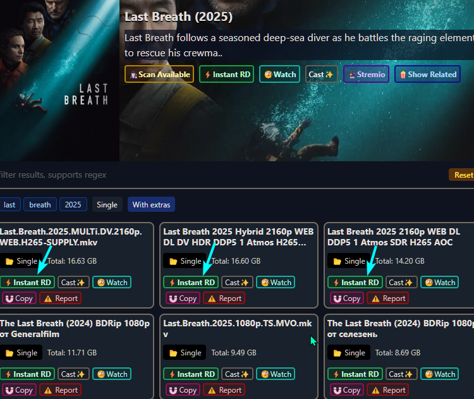
Task: Instant RD for MULTi.DV.2160p SUPPLY torrent
Action: pyautogui.click(x=28, y=282)
